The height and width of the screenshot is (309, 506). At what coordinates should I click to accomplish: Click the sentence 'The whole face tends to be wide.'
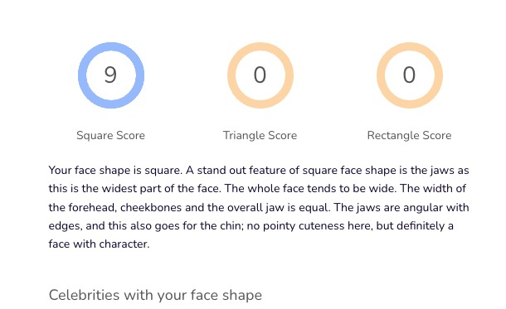tap(310, 189)
